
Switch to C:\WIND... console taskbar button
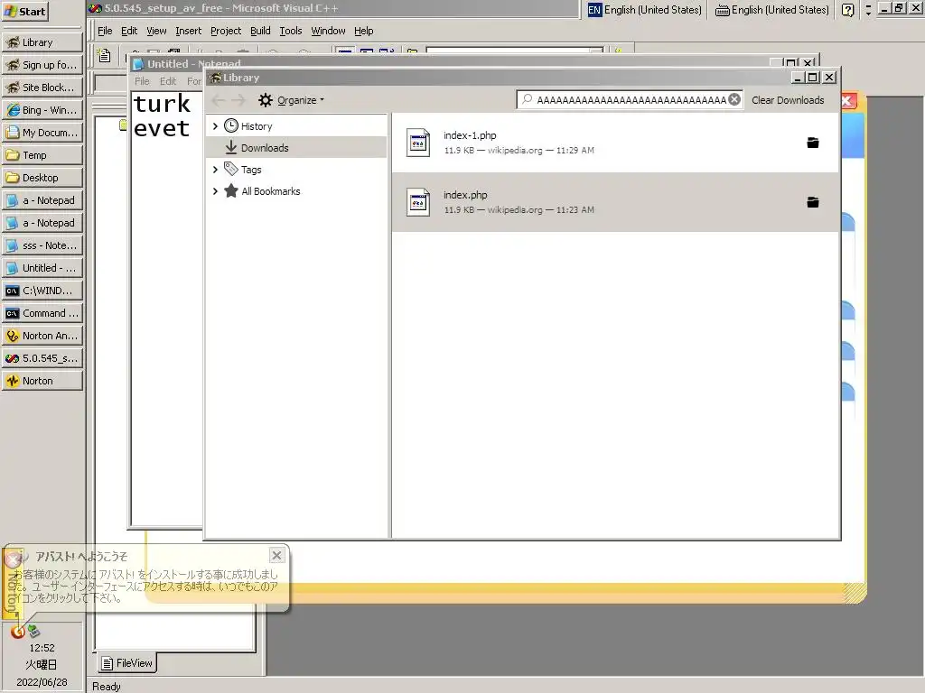coord(42,291)
